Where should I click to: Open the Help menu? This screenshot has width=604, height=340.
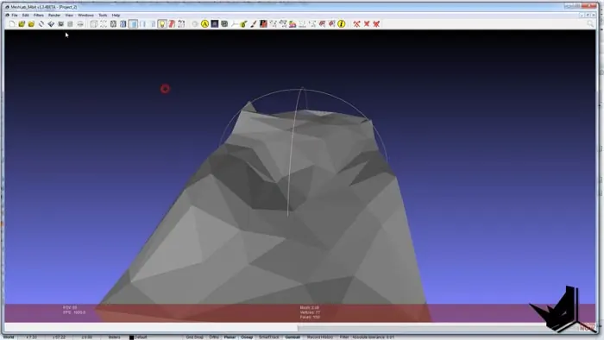116,15
